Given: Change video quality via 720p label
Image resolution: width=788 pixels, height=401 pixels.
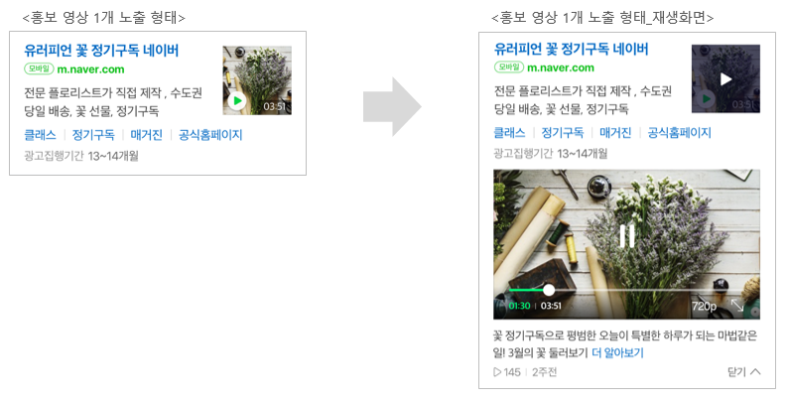Looking at the screenshot, I should [704, 306].
